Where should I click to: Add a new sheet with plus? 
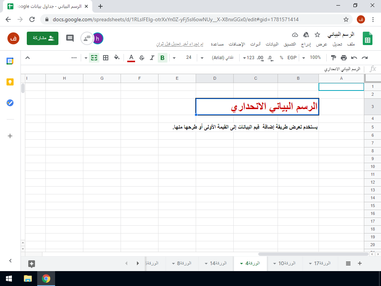[x=360, y=263]
